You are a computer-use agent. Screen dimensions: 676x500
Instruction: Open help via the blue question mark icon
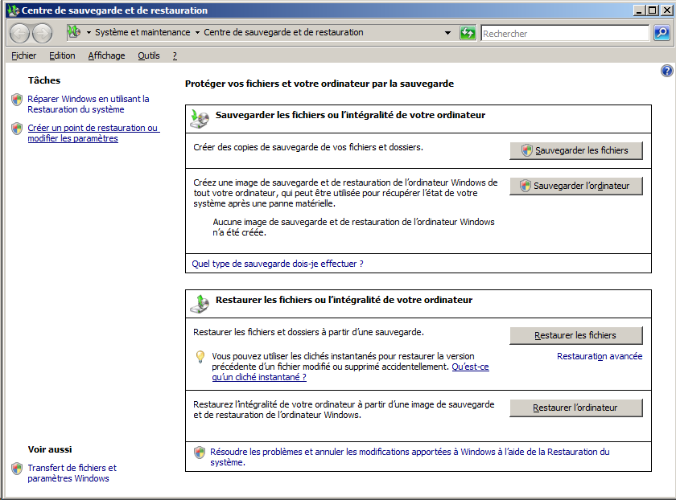(x=666, y=71)
